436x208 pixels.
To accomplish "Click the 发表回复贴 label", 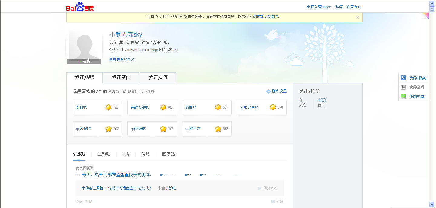I will (84, 168).
